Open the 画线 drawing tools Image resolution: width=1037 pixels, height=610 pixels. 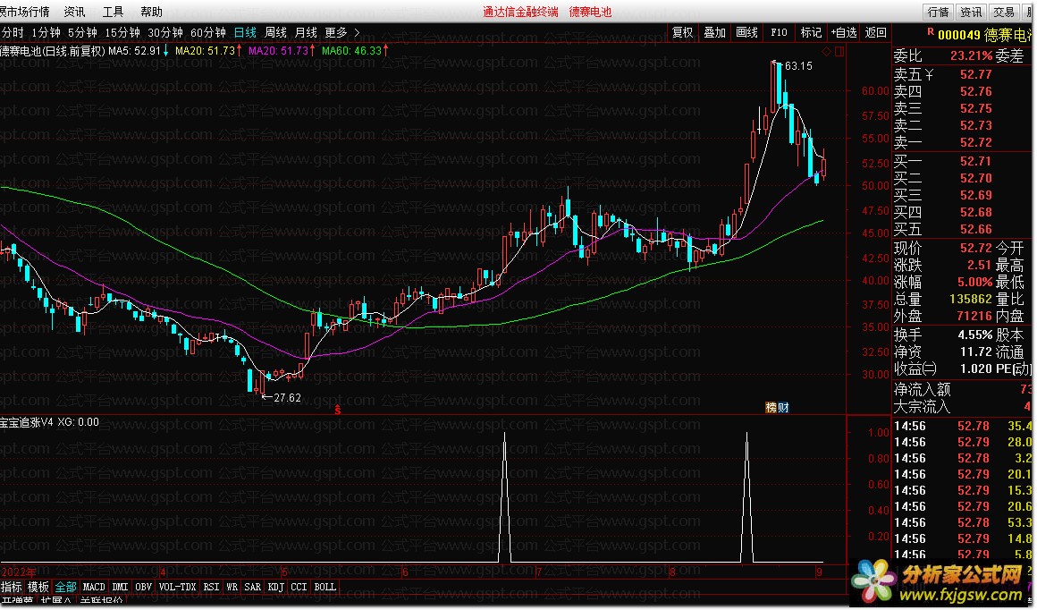[x=746, y=32]
